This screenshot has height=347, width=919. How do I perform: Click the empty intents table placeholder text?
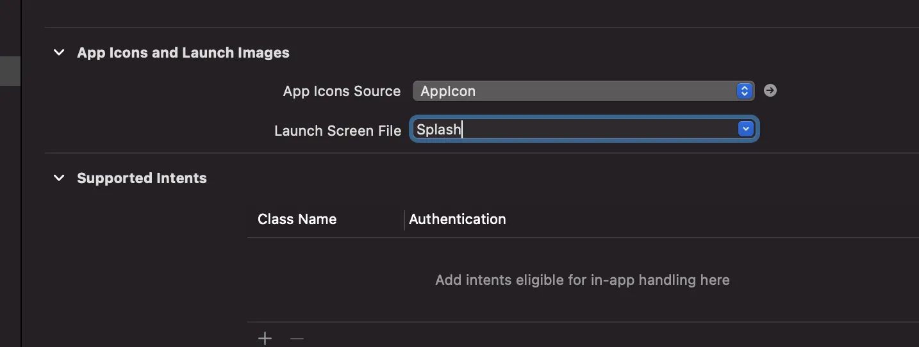click(582, 280)
